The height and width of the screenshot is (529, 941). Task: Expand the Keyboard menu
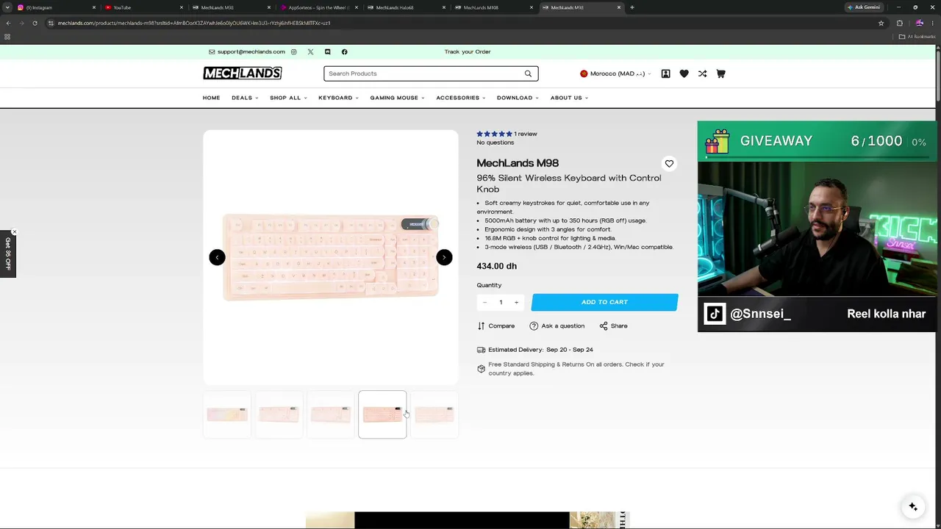338,98
